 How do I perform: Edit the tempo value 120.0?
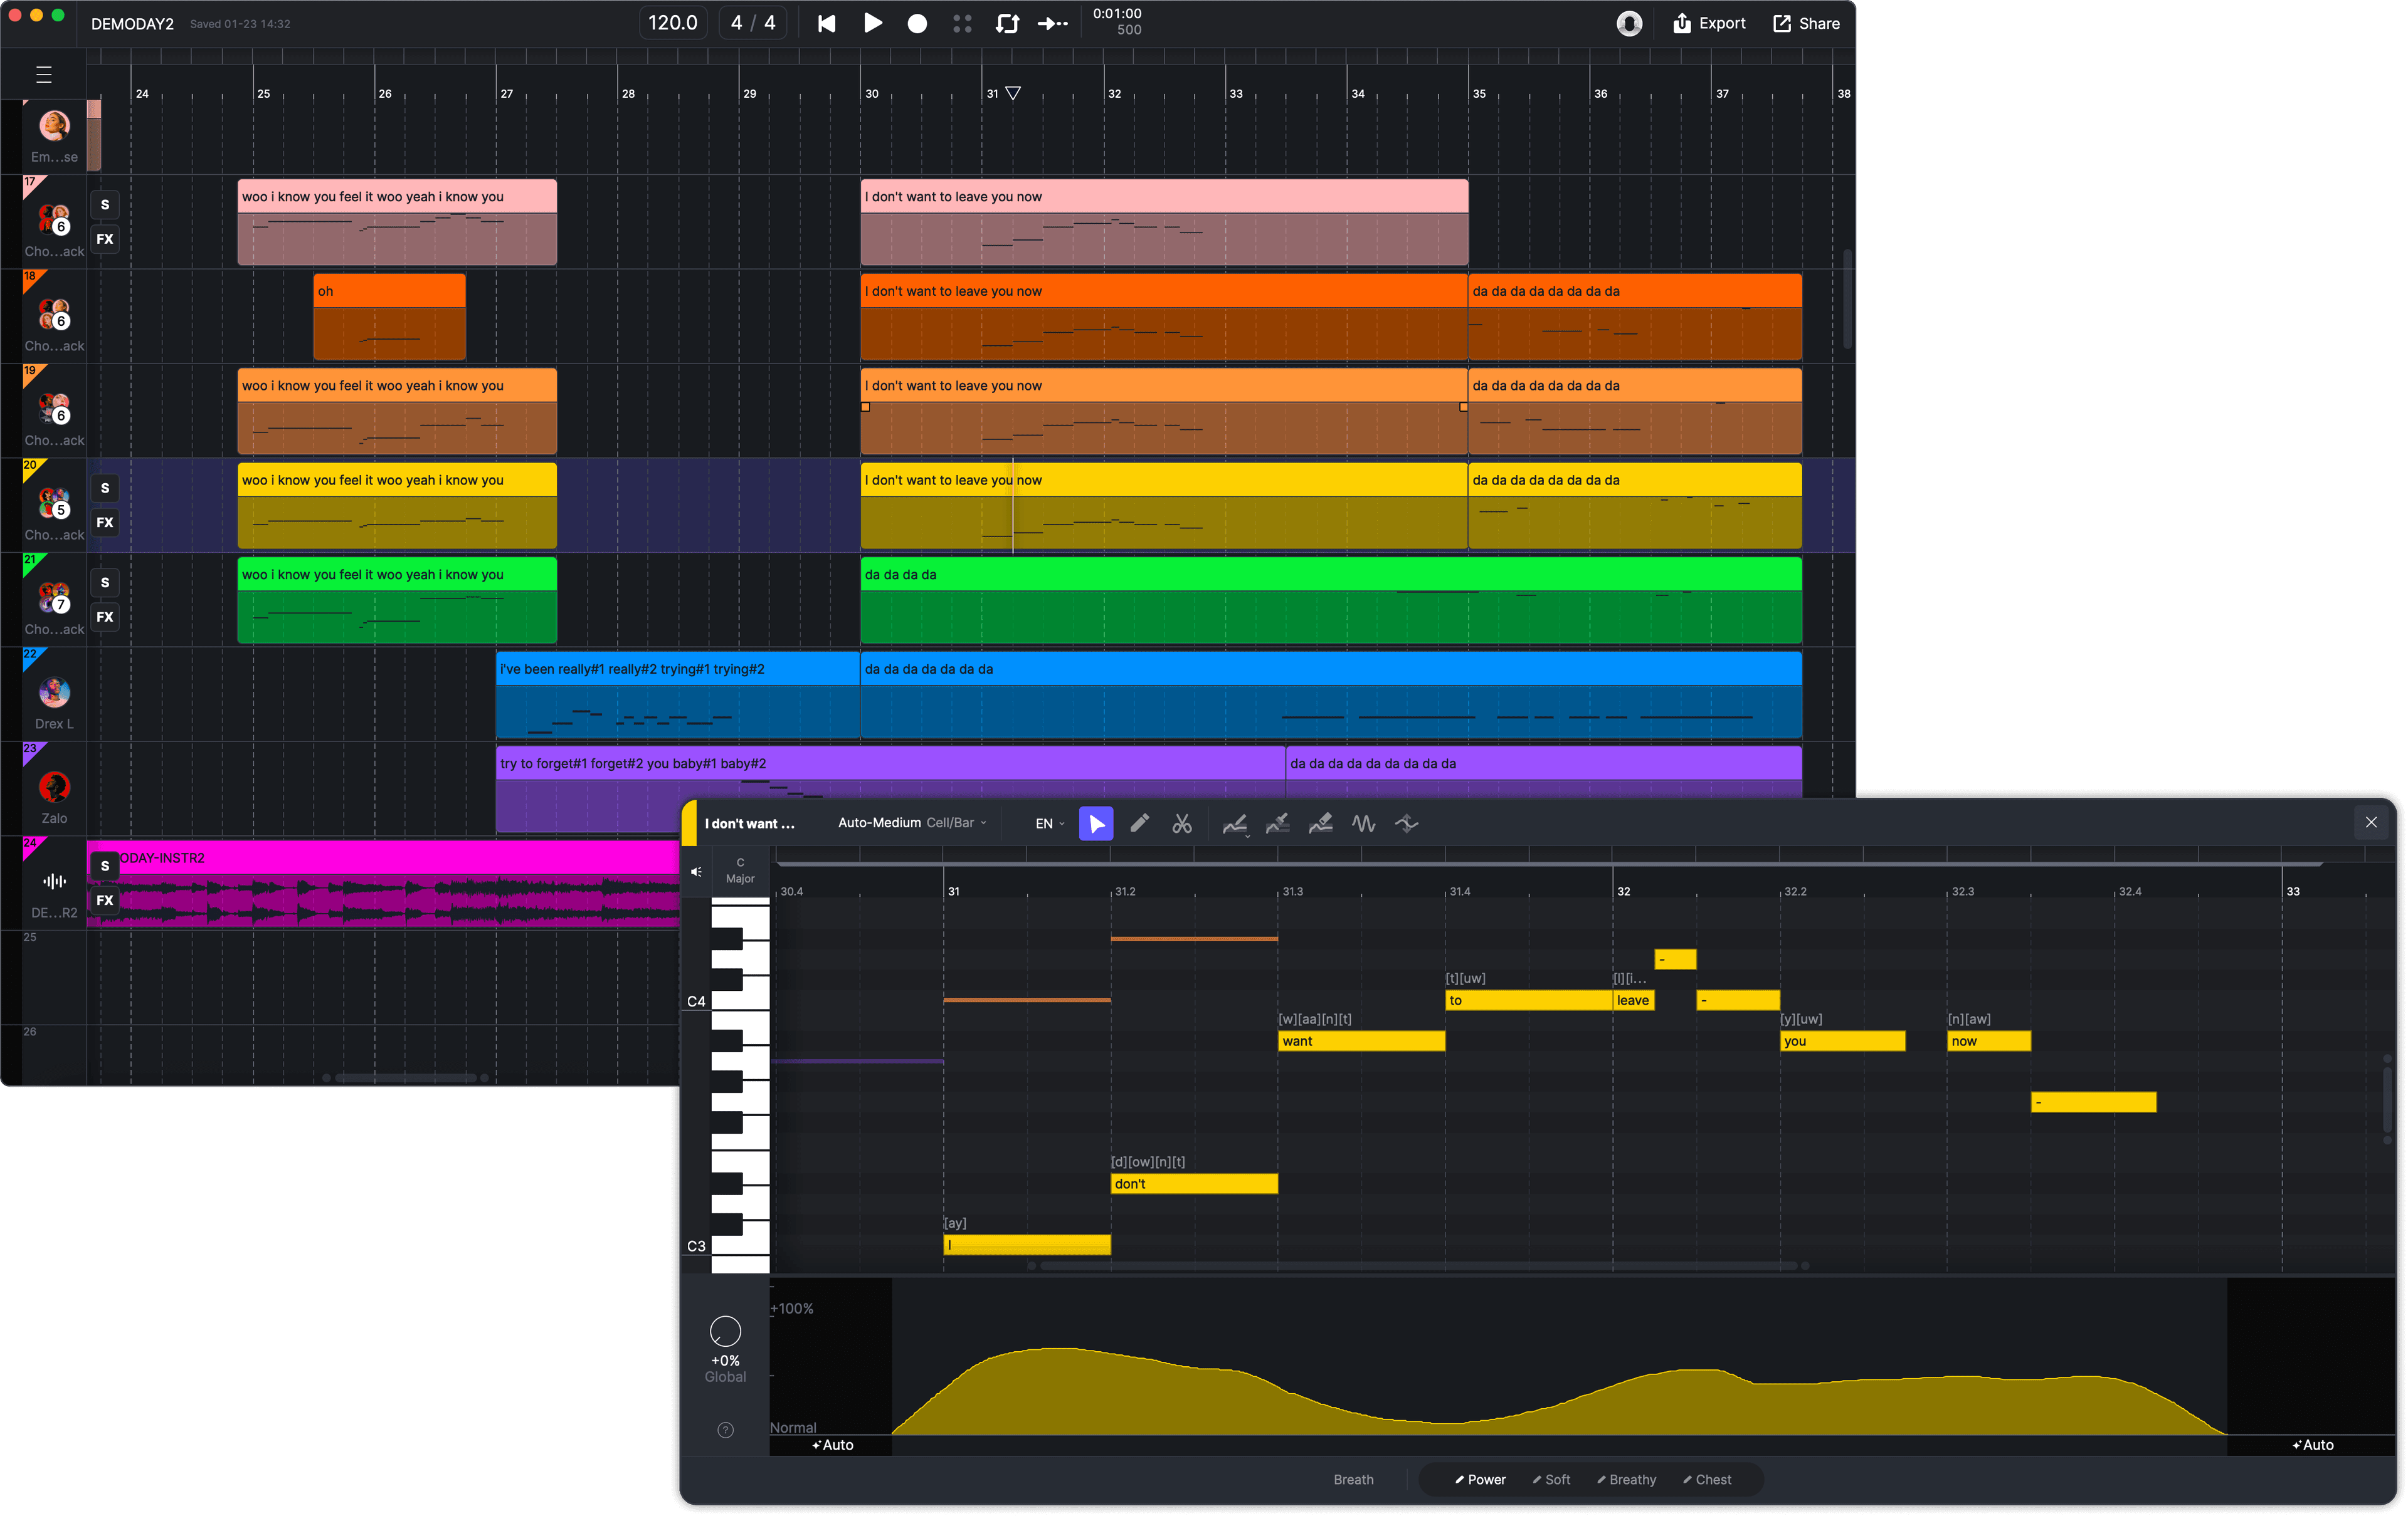(673, 23)
